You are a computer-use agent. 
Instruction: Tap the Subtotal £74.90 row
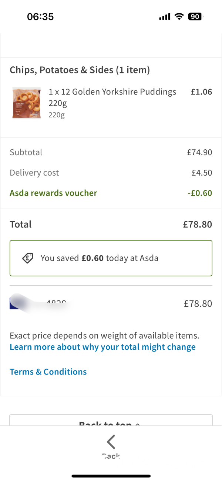111,152
